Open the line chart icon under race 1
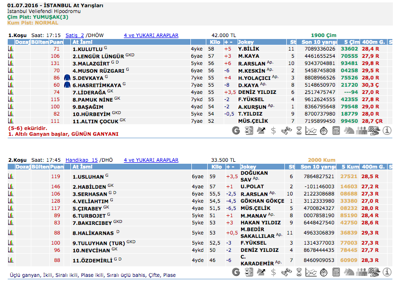 (x=311, y=130)
